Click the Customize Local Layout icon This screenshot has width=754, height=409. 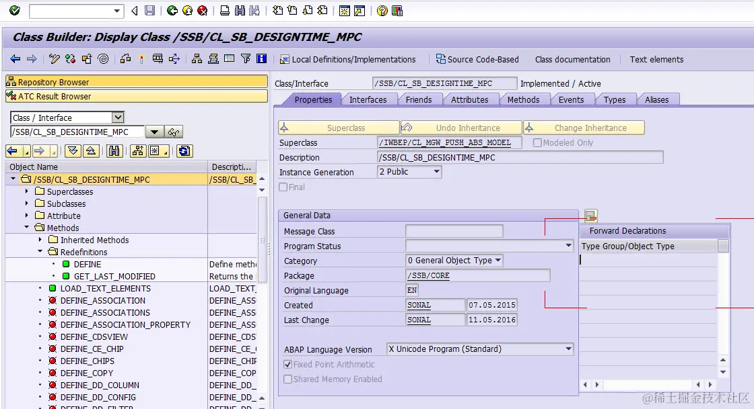click(x=397, y=11)
